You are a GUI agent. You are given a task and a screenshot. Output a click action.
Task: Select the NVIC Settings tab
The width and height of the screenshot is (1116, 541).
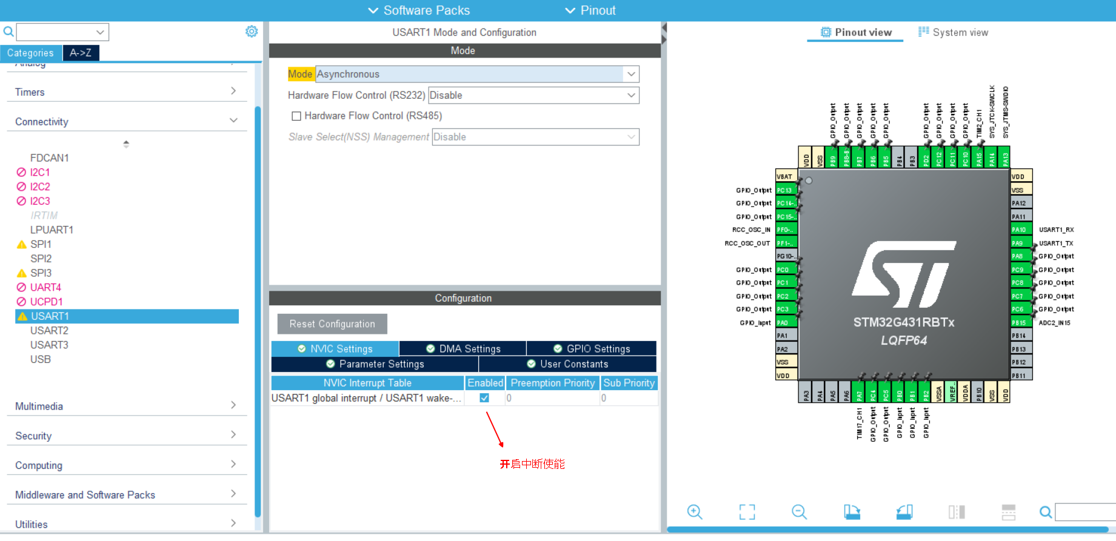click(335, 349)
